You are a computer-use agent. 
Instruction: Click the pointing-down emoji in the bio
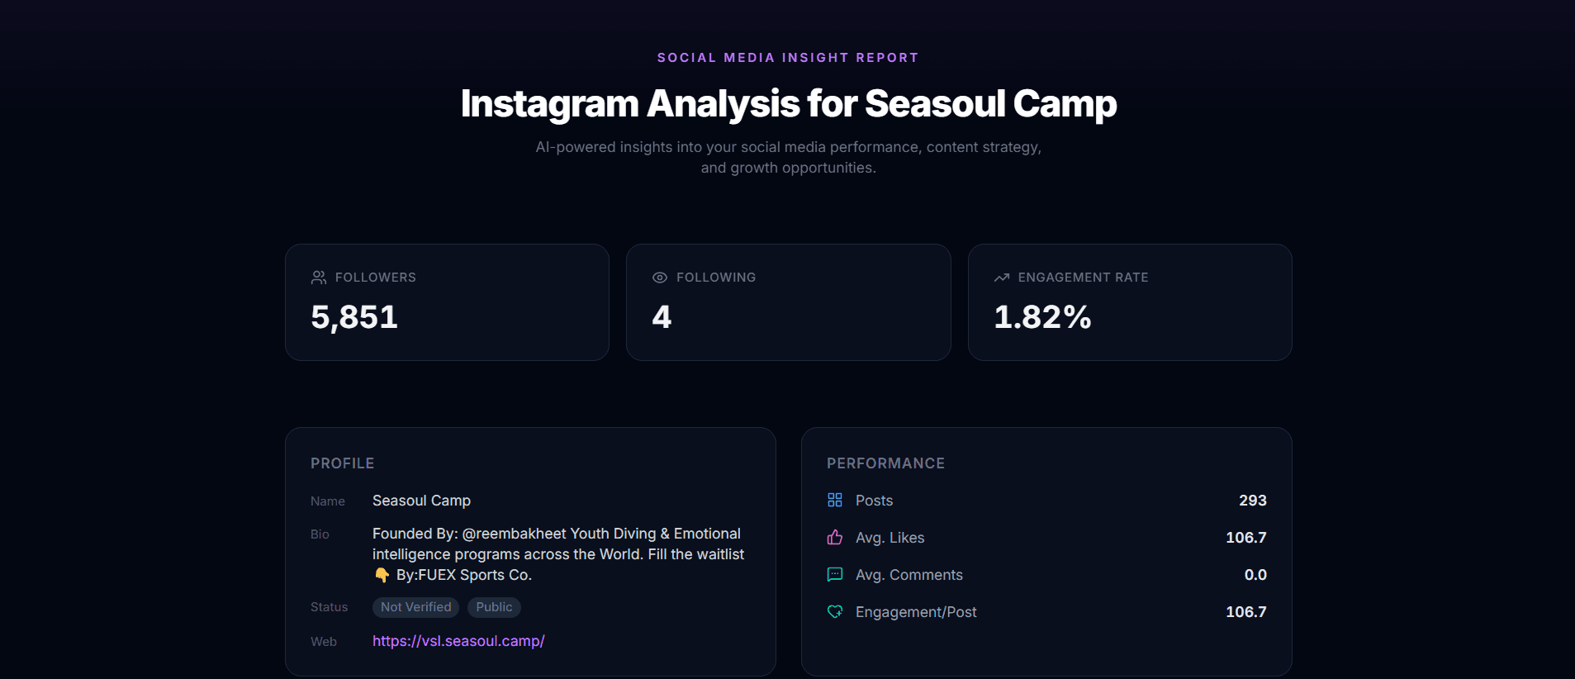click(382, 575)
